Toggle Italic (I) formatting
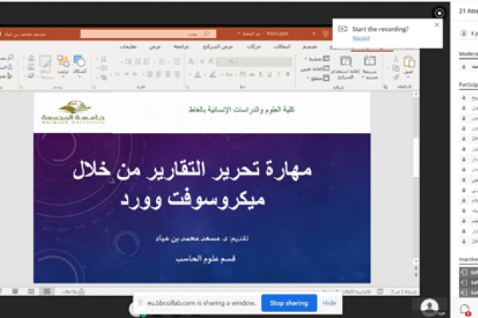This screenshot has height=318, width=478. (x=278, y=74)
